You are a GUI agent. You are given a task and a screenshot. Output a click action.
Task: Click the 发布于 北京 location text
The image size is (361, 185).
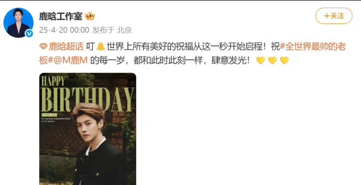(112, 30)
